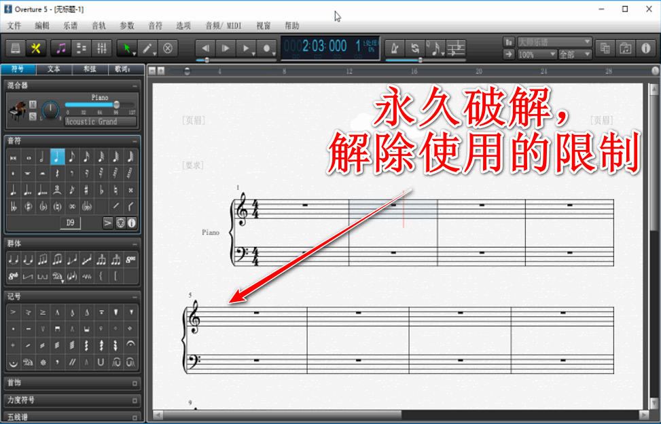
Task: Switch to the 和弦 tab
Action: coord(90,69)
